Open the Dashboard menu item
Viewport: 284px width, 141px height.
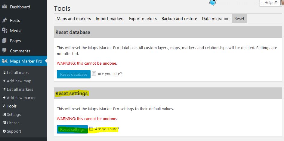point(23,7)
